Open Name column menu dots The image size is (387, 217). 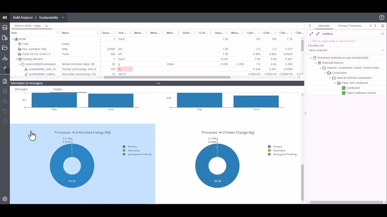coord(98,33)
